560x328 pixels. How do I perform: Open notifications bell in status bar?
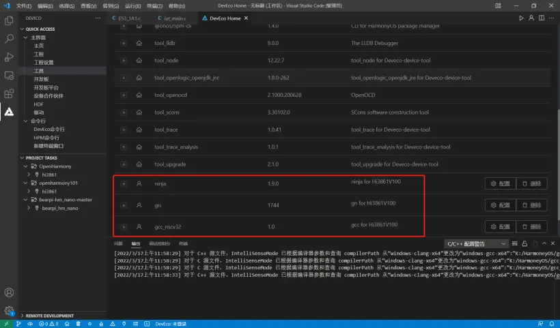[552, 324]
